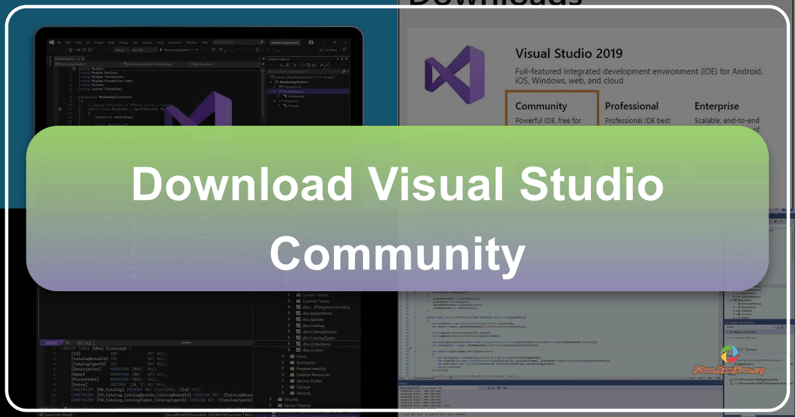Switch to the MeadowApp.cs editor tab

tap(64, 59)
